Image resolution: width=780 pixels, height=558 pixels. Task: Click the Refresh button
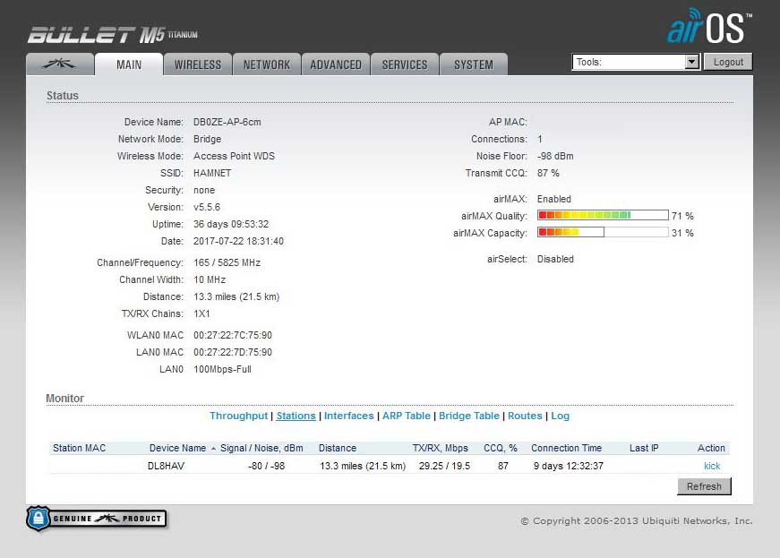pos(704,486)
